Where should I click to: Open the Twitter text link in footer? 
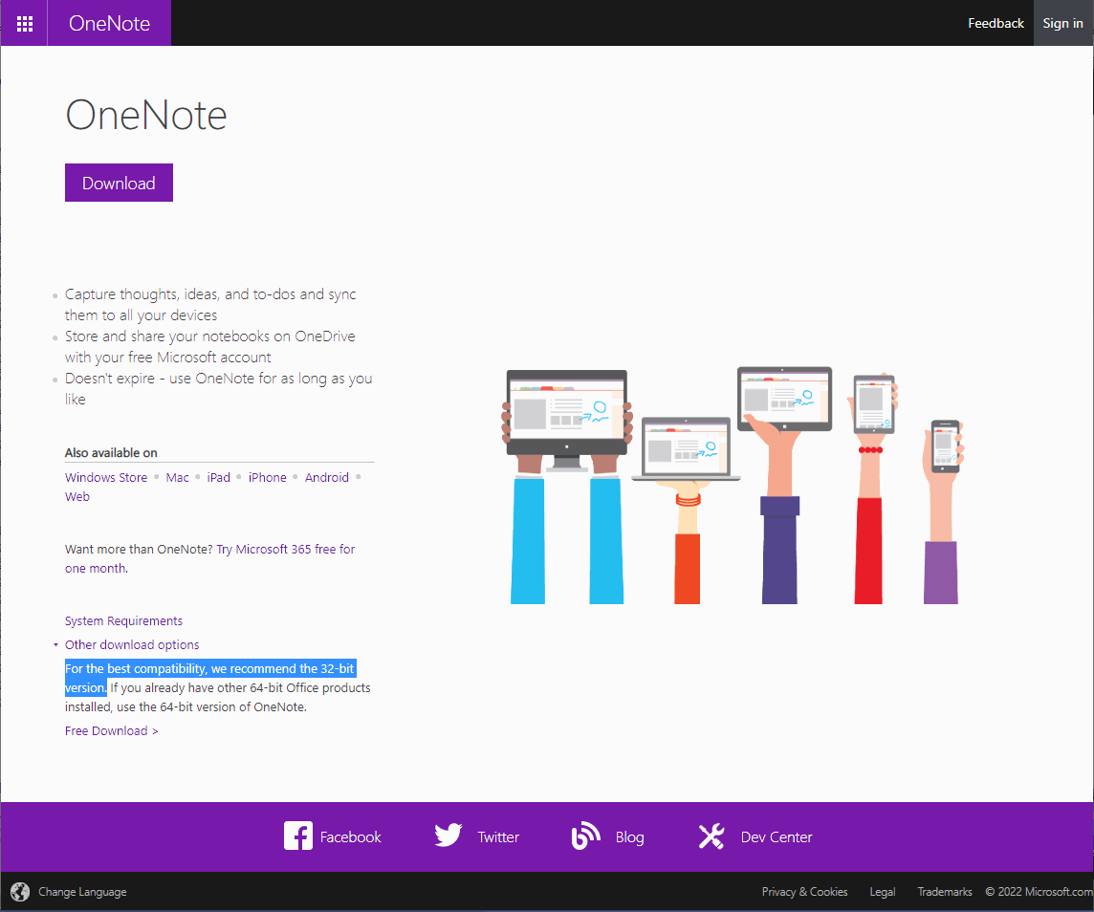[498, 836]
